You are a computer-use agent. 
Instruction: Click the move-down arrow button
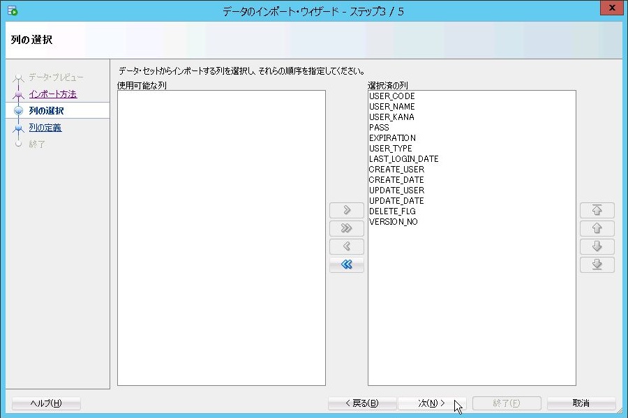point(597,247)
